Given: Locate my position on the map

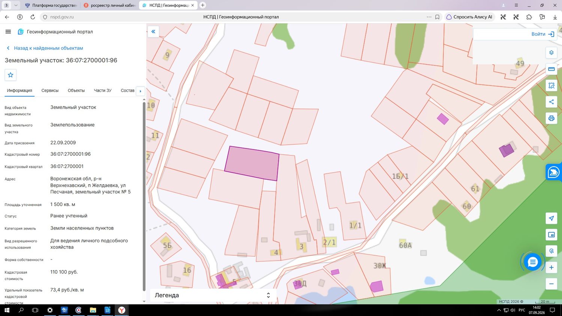Looking at the screenshot, I should point(551,218).
